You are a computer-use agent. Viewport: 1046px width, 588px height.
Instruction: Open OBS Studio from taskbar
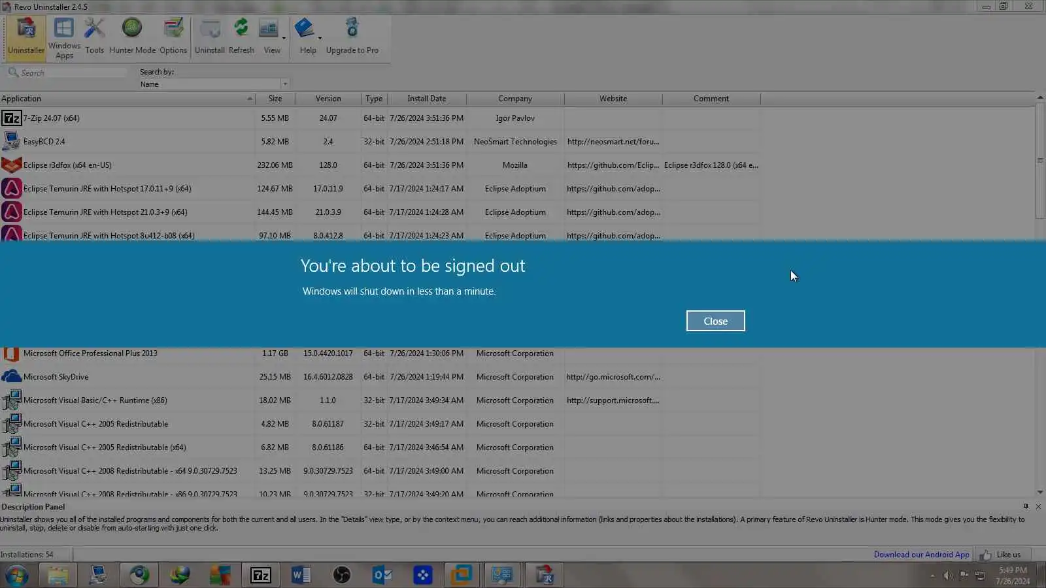tap(342, 575)
